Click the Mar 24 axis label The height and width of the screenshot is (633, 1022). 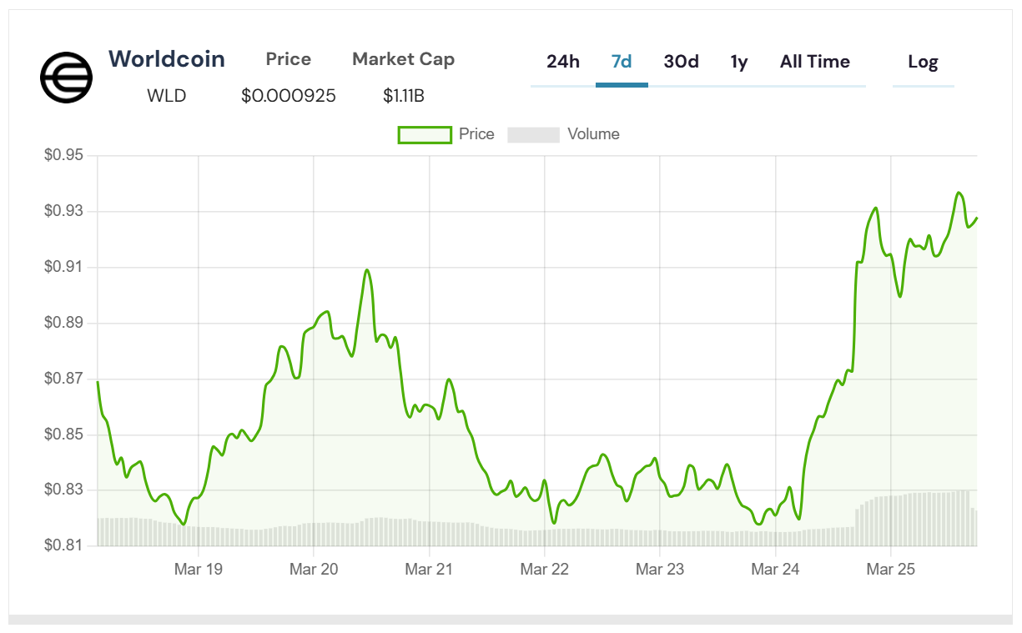point(775,570)
